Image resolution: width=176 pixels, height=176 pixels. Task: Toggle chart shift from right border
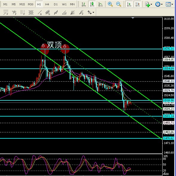point(137,4)
